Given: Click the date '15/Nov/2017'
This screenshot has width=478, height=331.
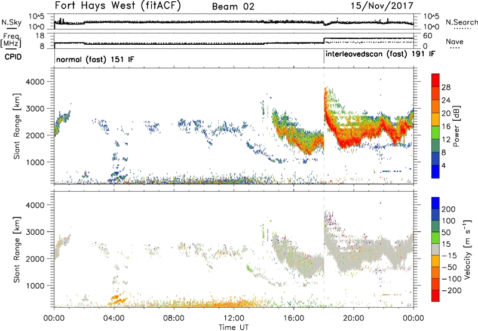Looking at the screenshot, I should (x=382, y=5).
